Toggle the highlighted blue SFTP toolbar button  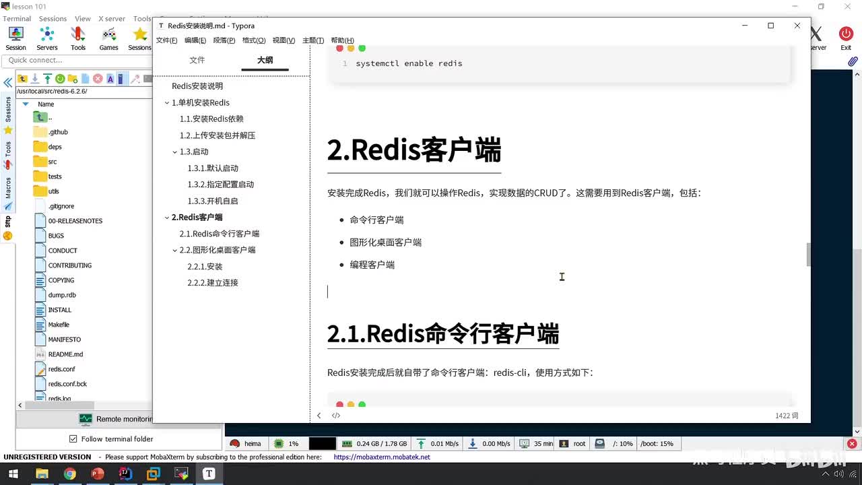coord(121,79)
